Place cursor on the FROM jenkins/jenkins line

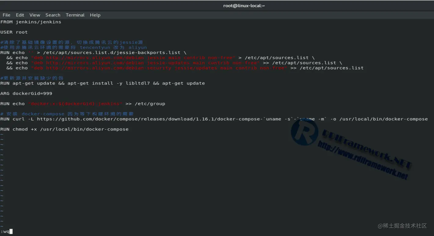point(31,22)
